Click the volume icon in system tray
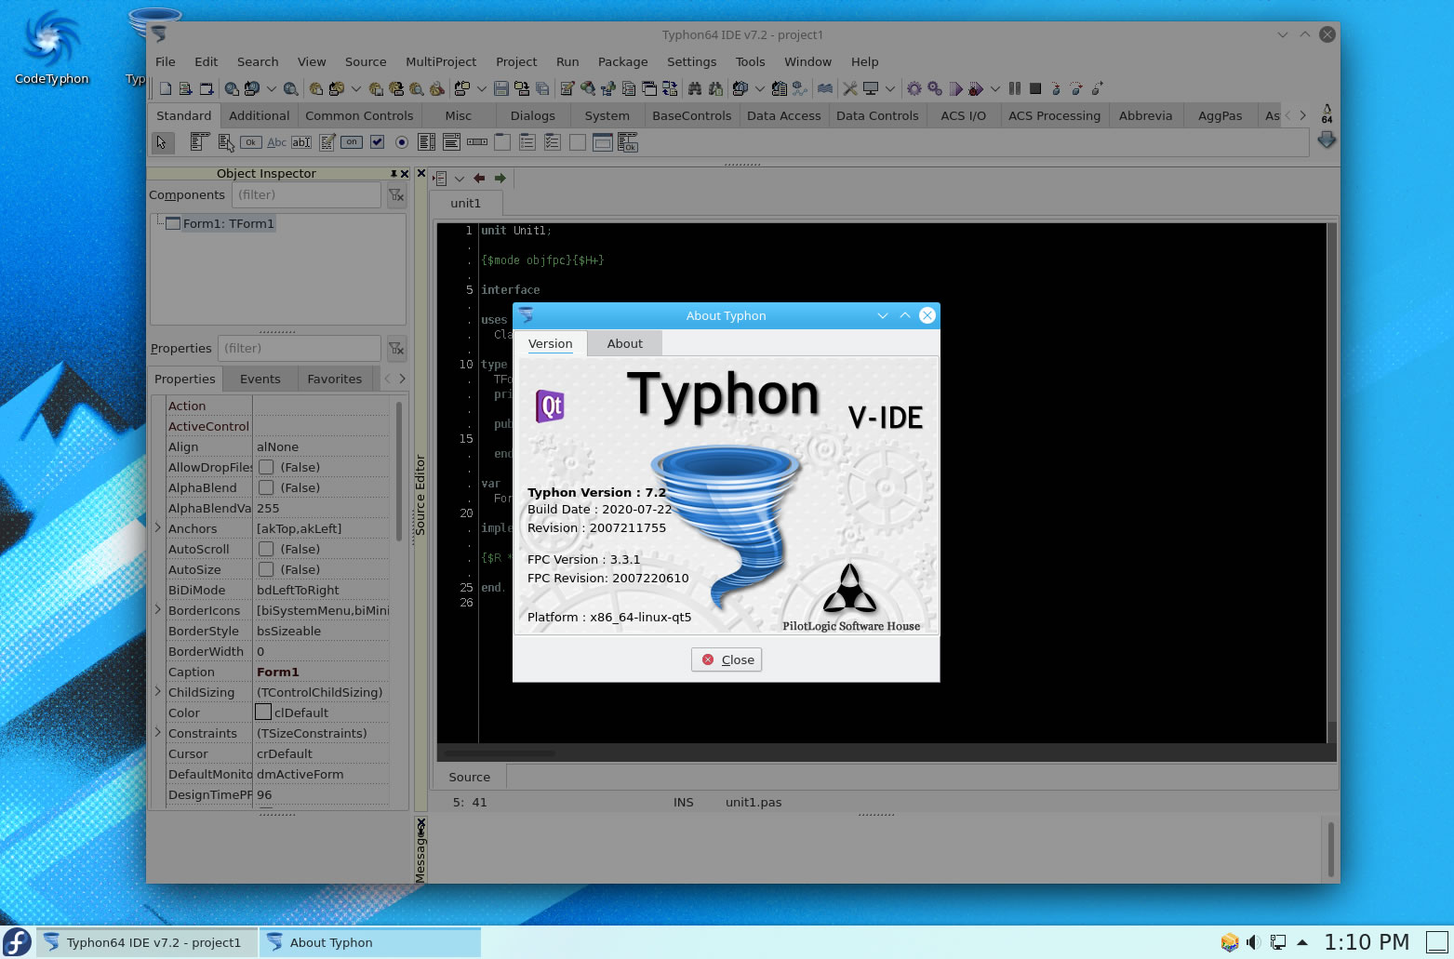This screenshot has height=959, width=1454. pos(1253,942)
